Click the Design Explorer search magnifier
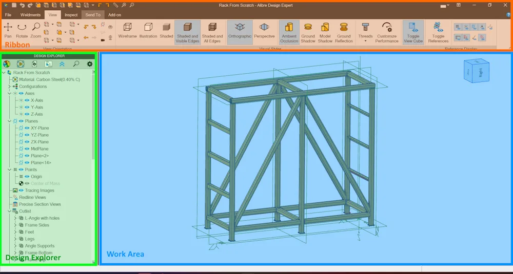Screen dimensions: 513x274 coord(76,64)
